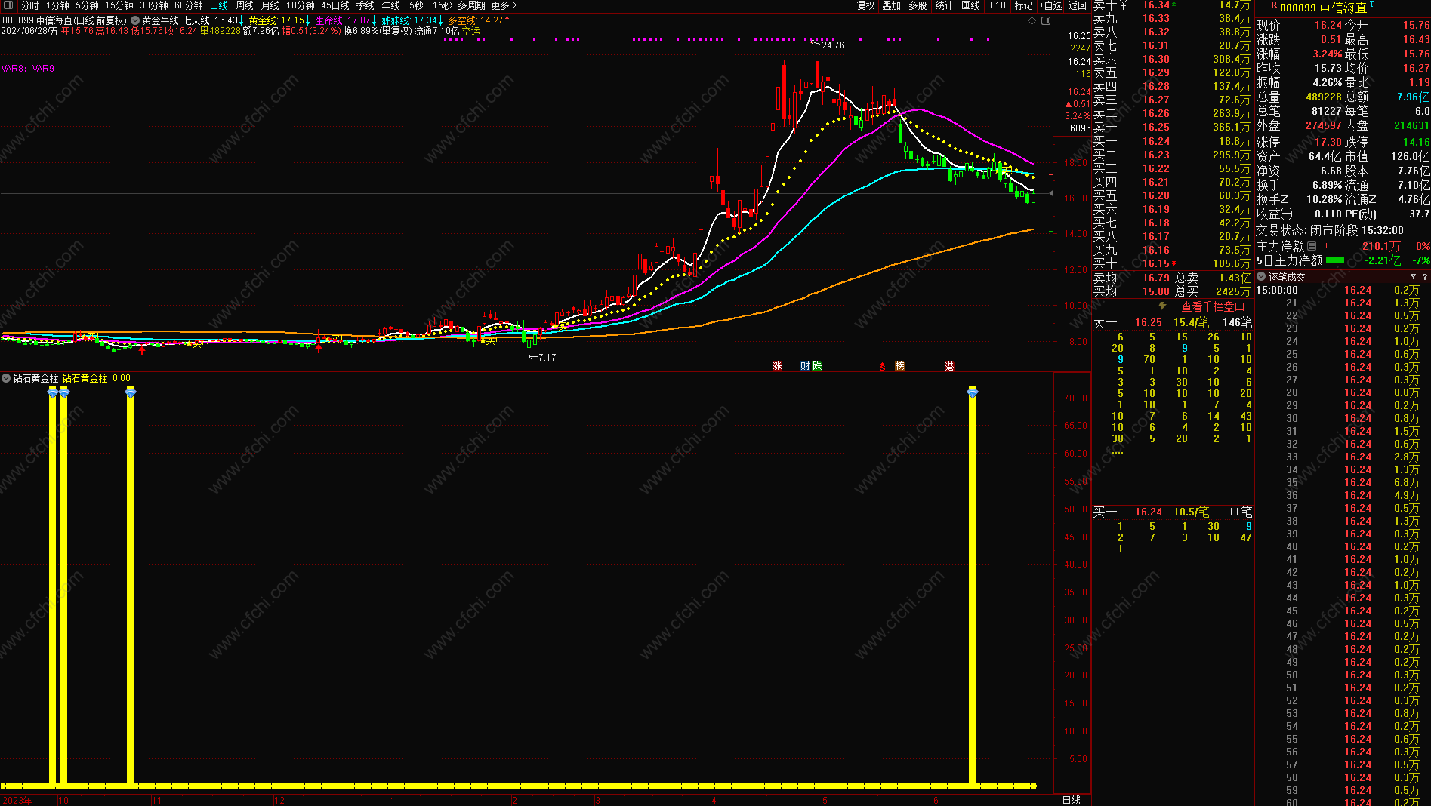Expand 更多 periods menu
Image resolution: width=1431 pixels, height=806 pixels.
[x=504, y=5]
